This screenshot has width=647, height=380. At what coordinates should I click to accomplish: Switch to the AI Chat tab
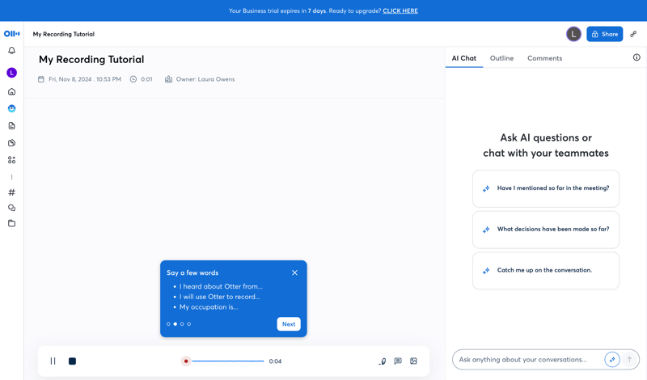tap(463, 58)
